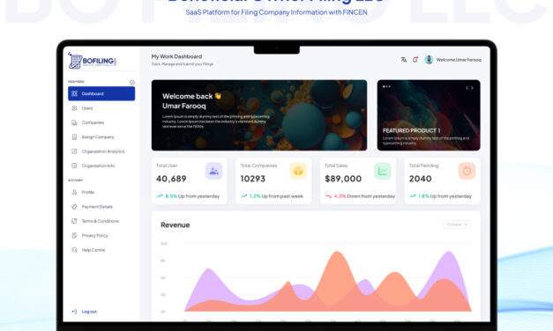Click the My Work Dashboard title
Viewport: 553px width, 331px height.
pyautogui.click(x=176, y=56)
